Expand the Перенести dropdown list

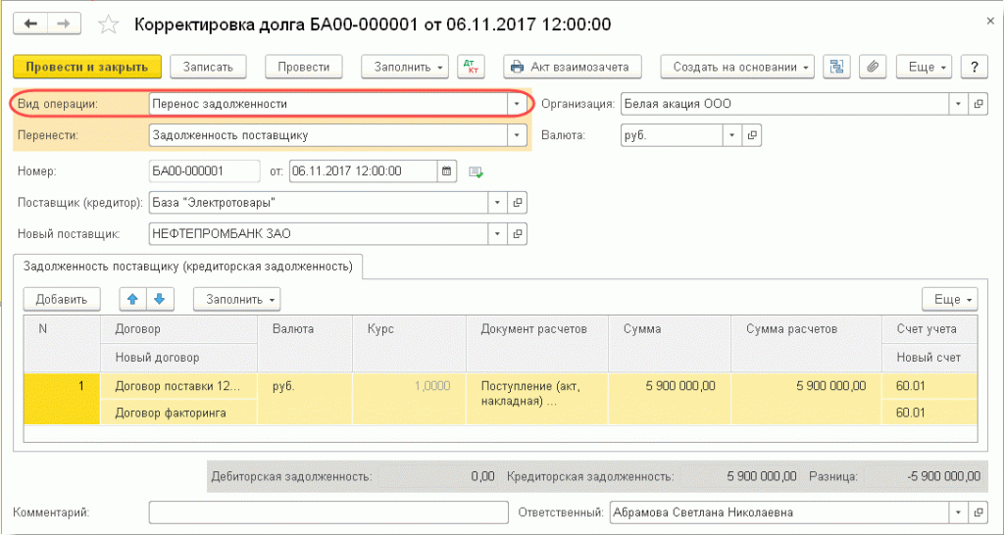(517, 135)
